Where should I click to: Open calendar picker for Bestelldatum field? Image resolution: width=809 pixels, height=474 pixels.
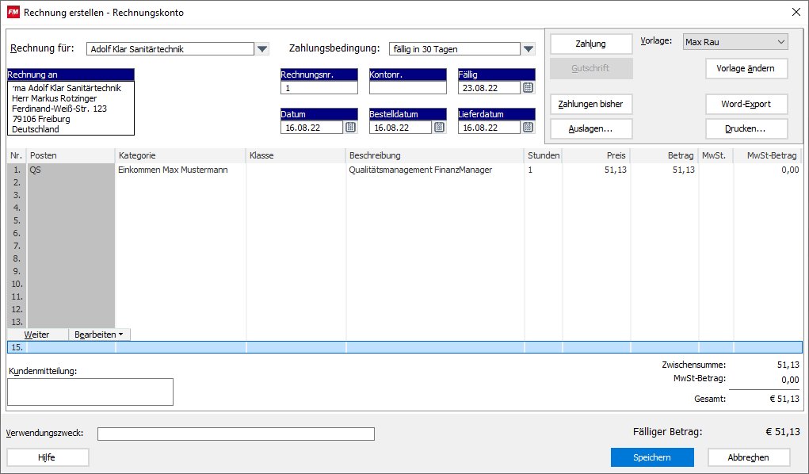coord(439,128)
